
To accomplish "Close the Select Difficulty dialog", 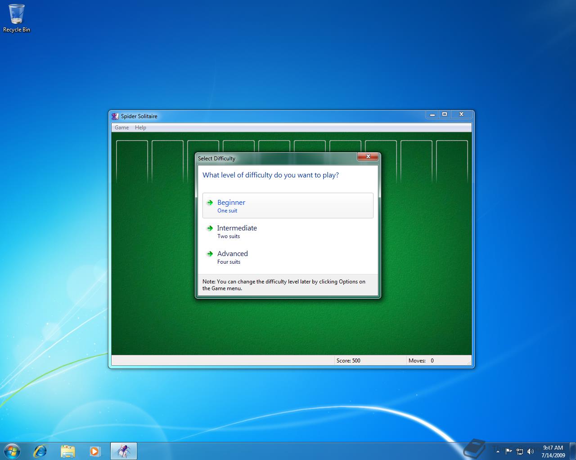I will (368, 157).
